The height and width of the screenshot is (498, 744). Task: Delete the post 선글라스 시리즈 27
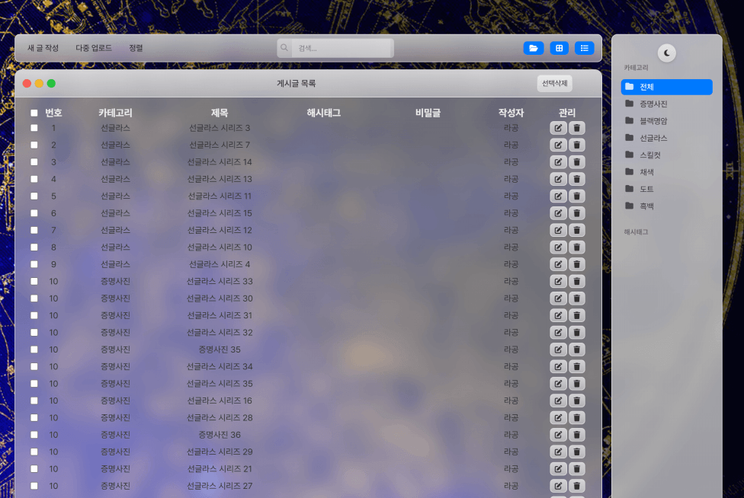tap(576, 485)
